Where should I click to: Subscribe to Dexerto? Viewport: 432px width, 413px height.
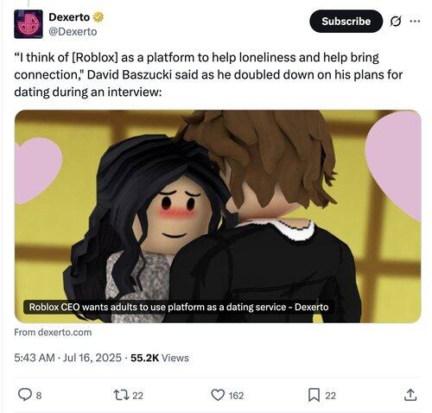pyautogui.click(x=346, y=22)
